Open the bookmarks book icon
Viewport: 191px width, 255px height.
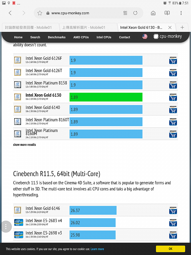click(167, 13)
